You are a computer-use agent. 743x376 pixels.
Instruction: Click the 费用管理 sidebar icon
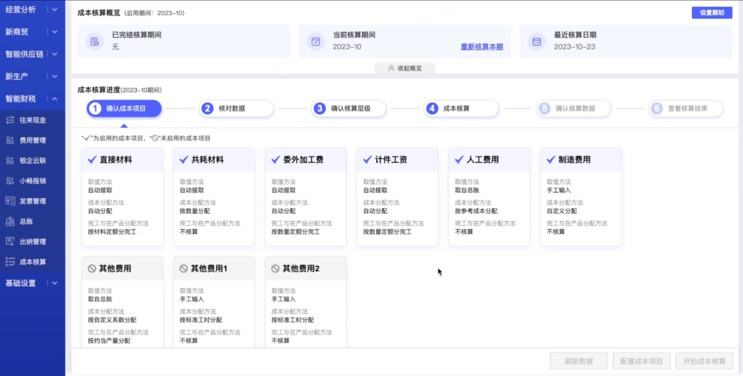pyautogui.click(x=10, y=140)
